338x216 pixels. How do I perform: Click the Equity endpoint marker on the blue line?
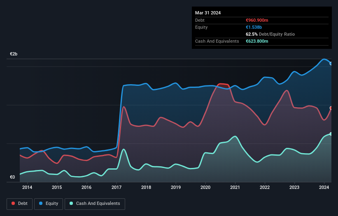331,64
